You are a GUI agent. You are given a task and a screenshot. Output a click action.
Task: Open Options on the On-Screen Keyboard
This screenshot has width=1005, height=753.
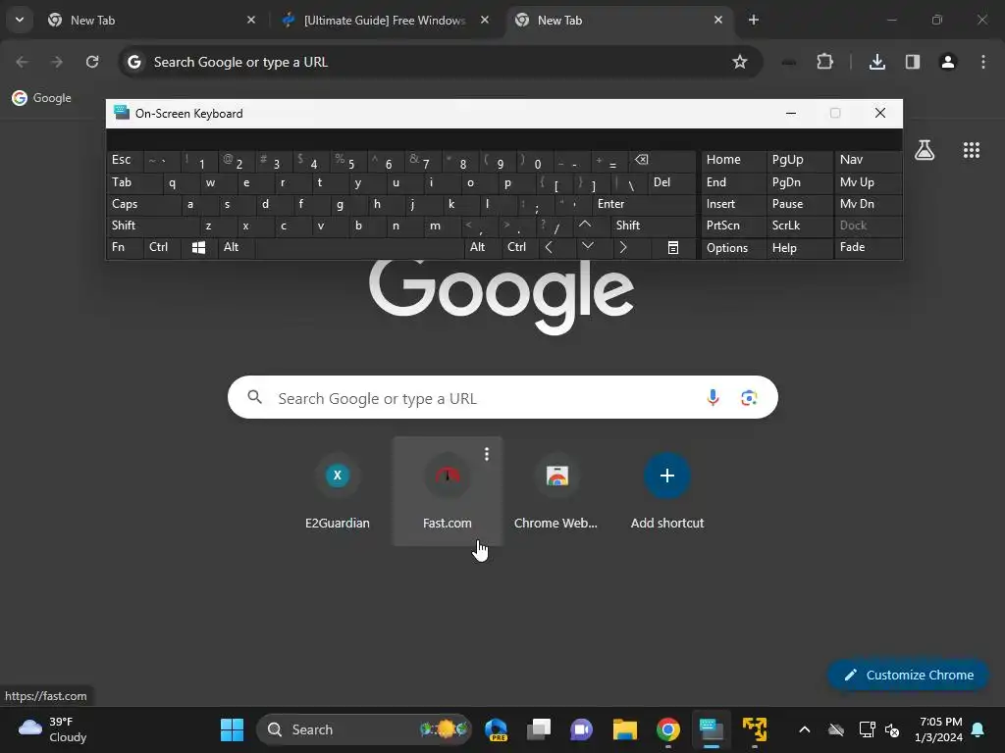tap(733, 248)
